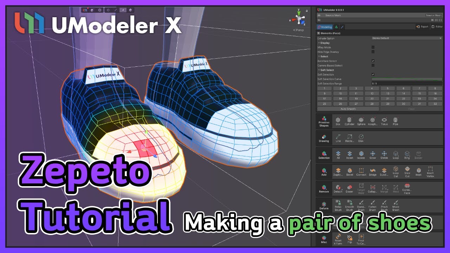The height and width of the screenshot is (253, 450).
Task: Click the Select All tool
Action: pos(338,155)
